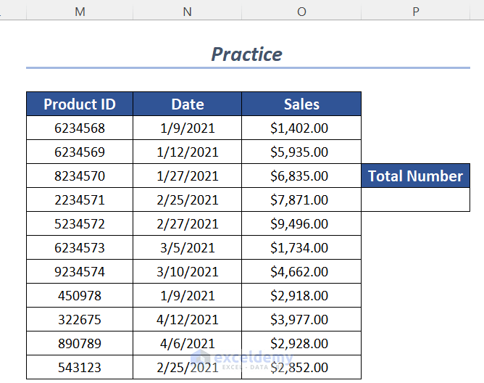Select the Date header cell

188,104
